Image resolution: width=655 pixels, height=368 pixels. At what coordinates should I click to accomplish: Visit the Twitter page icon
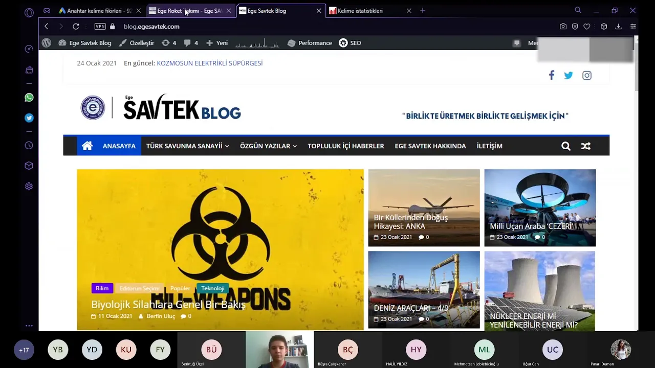pos(569,76)
